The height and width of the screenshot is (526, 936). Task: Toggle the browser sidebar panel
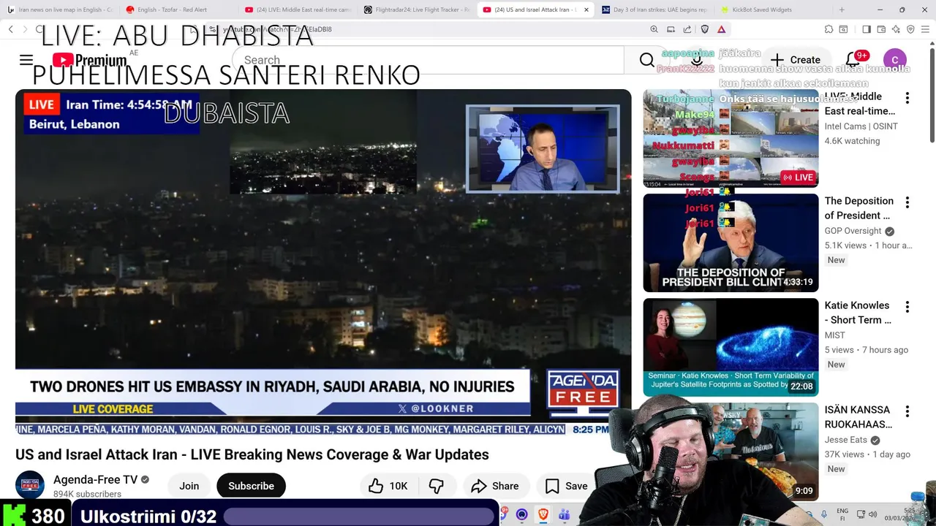tap(867, 29)
